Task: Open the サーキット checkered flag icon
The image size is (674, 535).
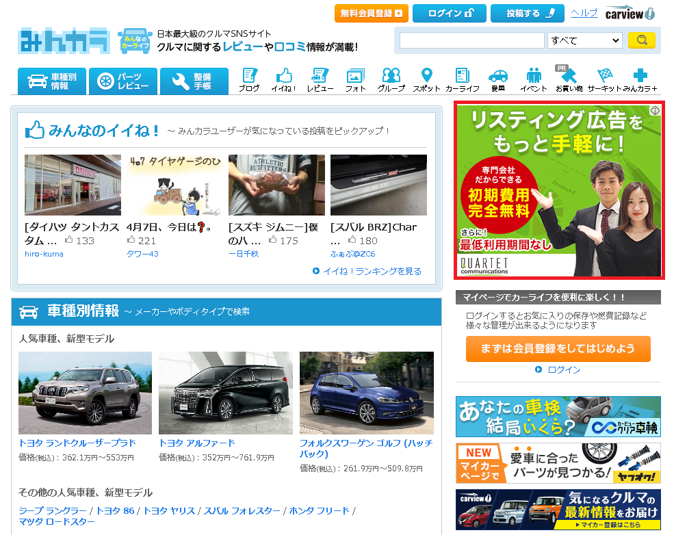Action: coord(604,80)
